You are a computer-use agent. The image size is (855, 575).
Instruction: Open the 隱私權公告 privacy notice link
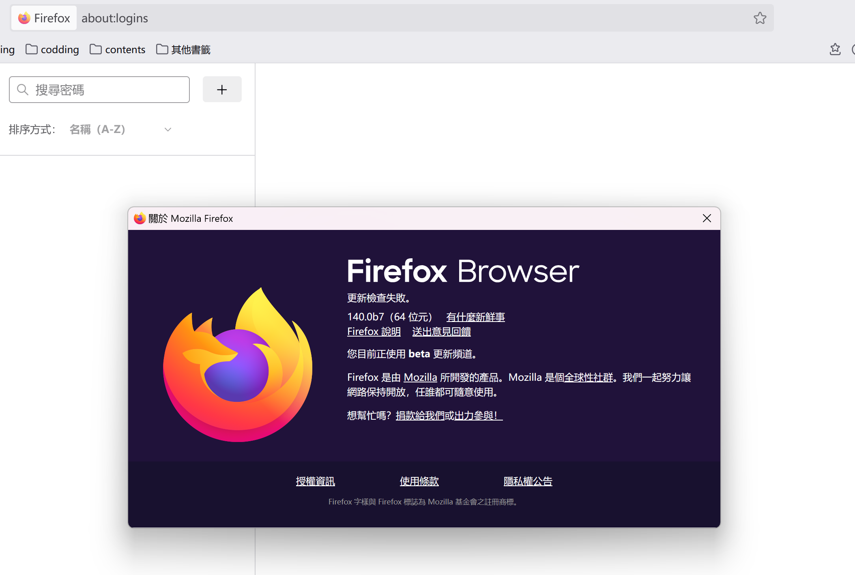(528, 481)
